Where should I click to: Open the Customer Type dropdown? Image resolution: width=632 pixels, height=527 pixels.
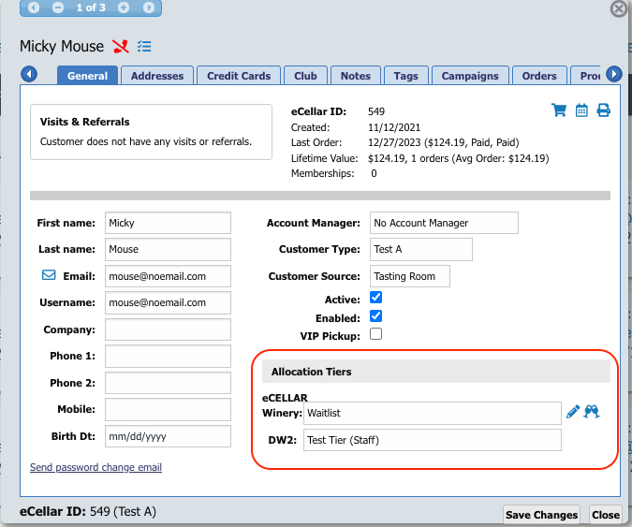421,249
